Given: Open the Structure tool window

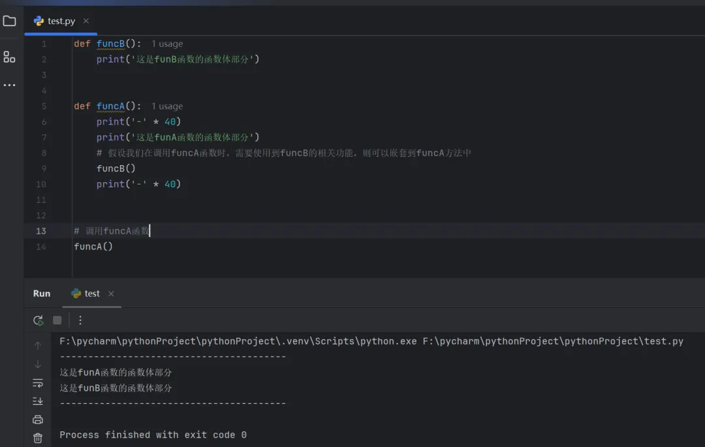Looking at the screenshot, I should [9, 57].
